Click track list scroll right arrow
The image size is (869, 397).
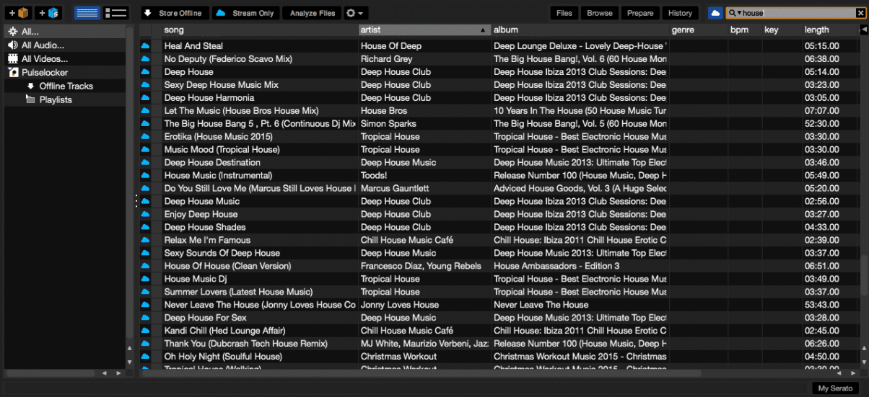[852, 374]
